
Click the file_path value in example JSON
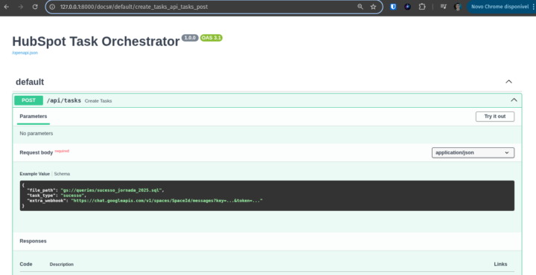[111, 190]
